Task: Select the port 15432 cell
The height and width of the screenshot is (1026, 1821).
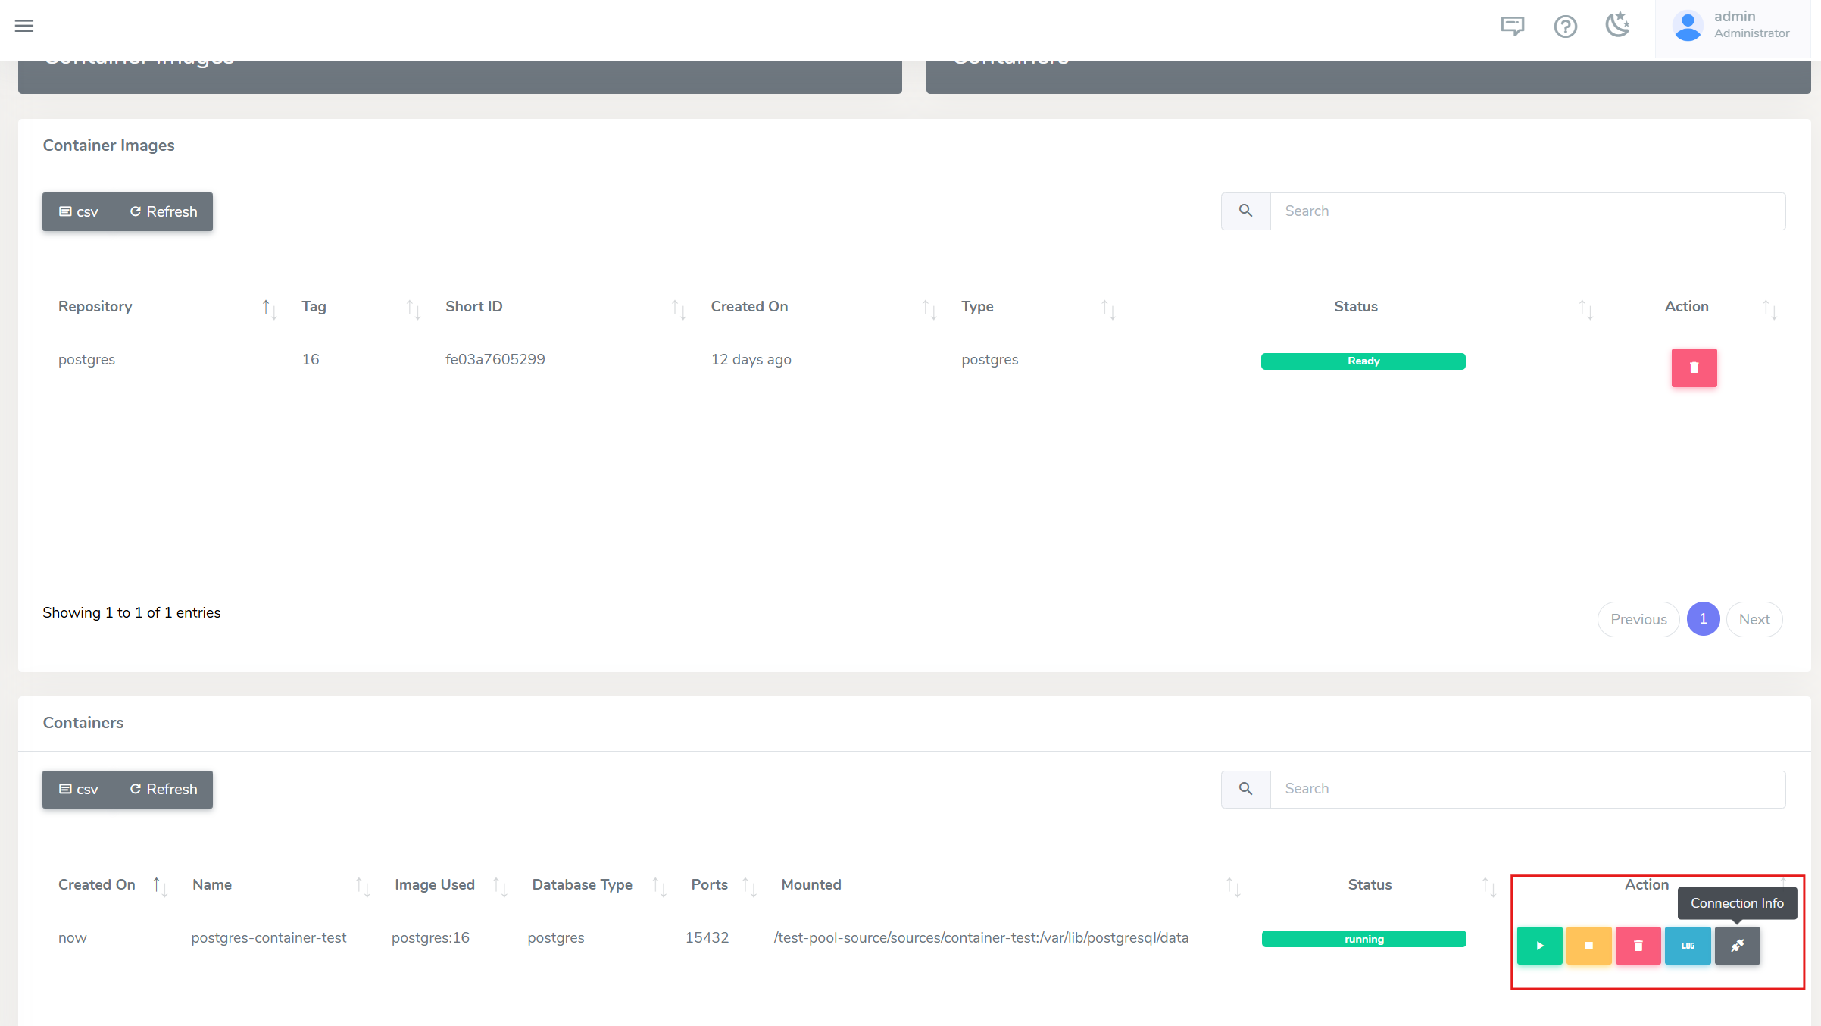Action: coord(707,937)
